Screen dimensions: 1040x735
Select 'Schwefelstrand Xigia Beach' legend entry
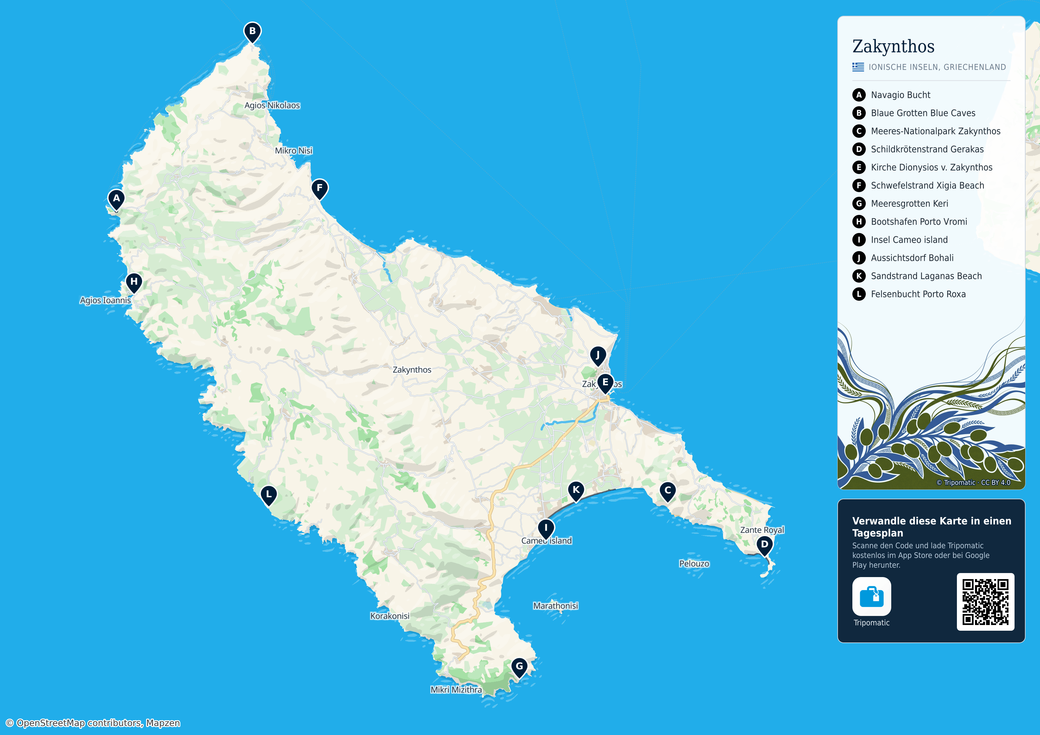click(x=928, y=185)
